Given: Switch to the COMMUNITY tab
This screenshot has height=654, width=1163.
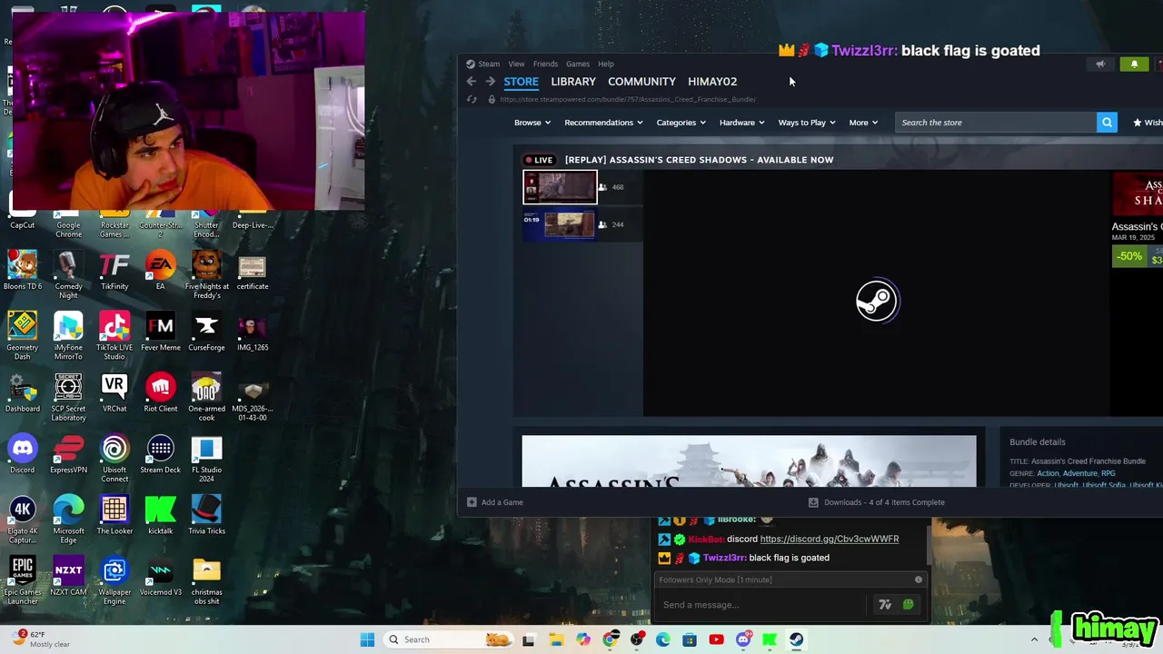Looking at the screenshot, I should (641, 82).
